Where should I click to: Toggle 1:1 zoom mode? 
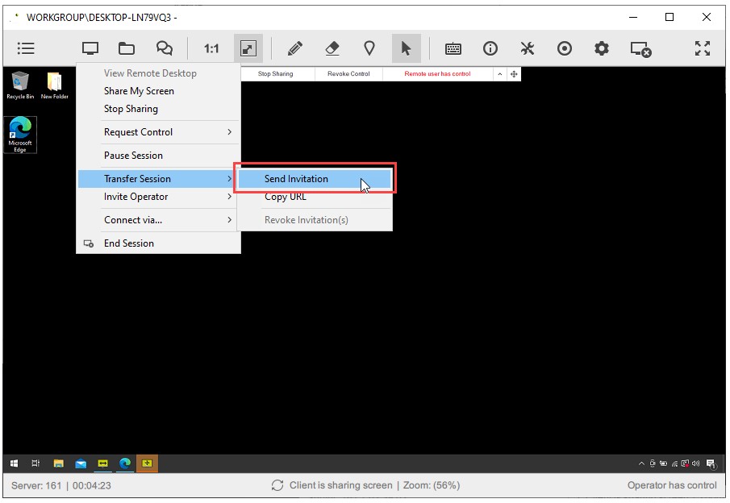[x=211, y=48]
